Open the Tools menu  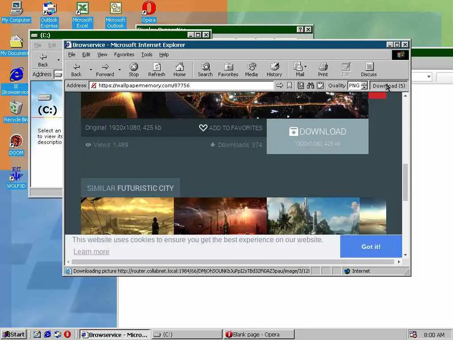click(x=147, y=54)
